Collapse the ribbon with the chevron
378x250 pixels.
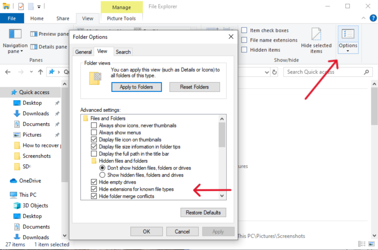363,18
